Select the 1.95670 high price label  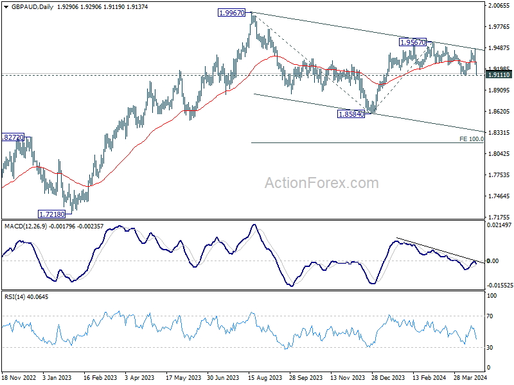(412, 42)
